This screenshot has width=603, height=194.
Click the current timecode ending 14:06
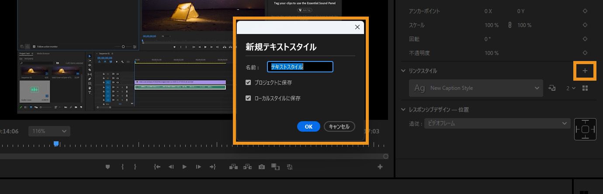click(x=9, y=131)
